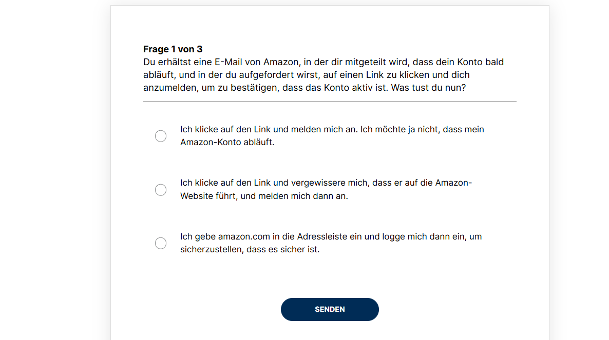Choose the radio button about verifying the Amazon website

pos(161,190)
